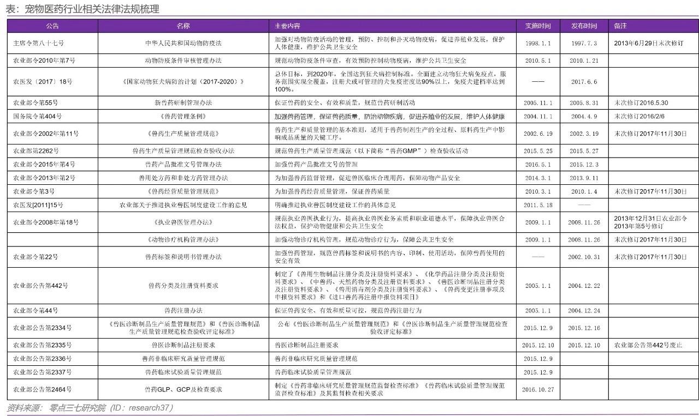Click the date 2004.4.9

584,116
